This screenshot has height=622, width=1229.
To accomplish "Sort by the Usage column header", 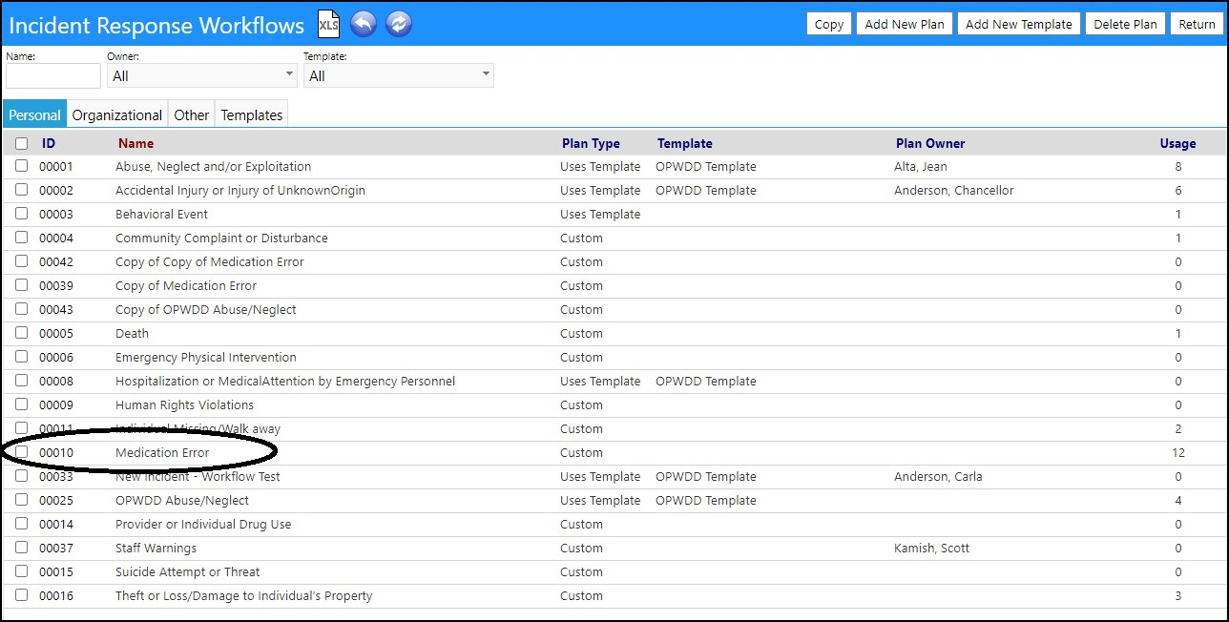I will 1177,143.
